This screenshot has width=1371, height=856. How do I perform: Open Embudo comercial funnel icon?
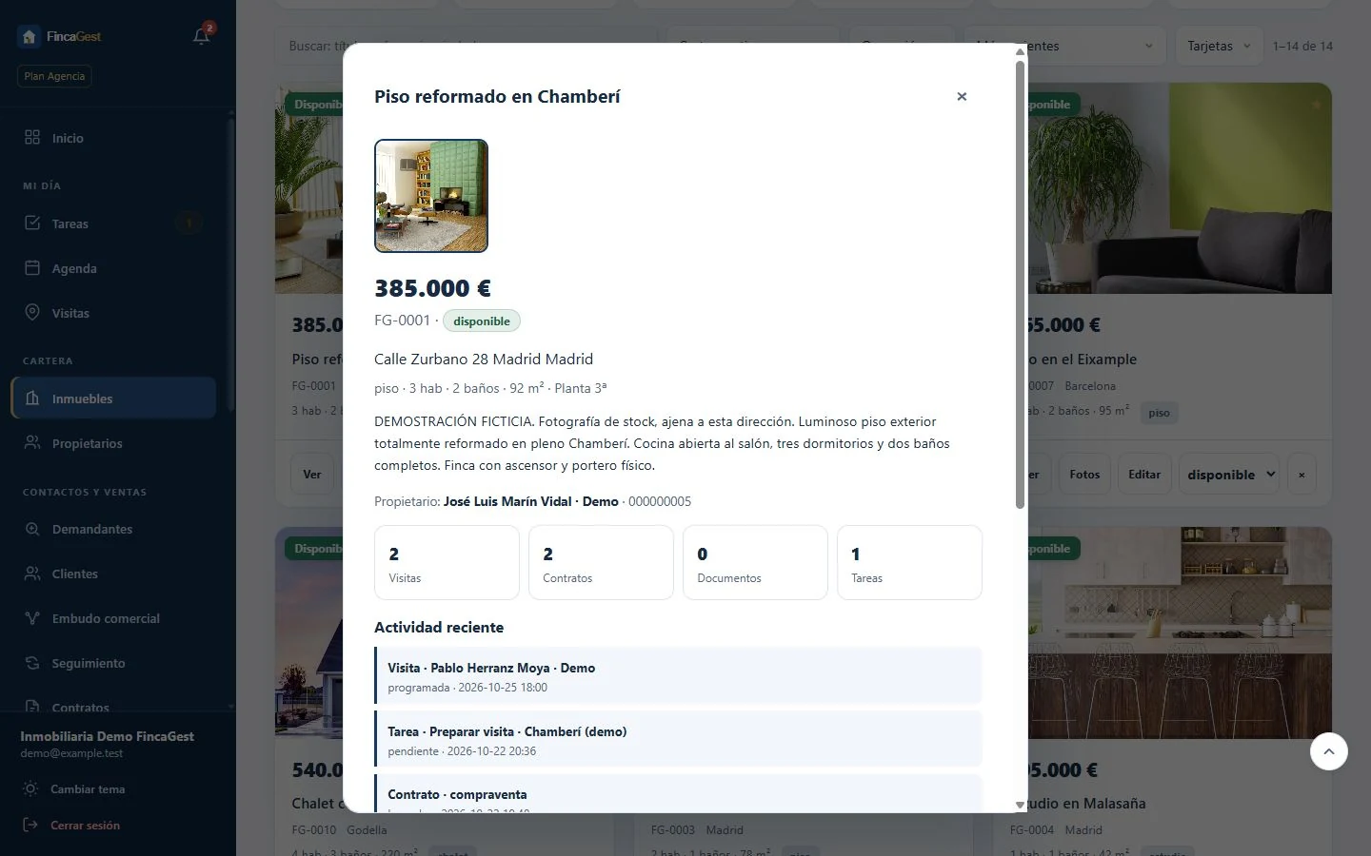coord(32,618)
